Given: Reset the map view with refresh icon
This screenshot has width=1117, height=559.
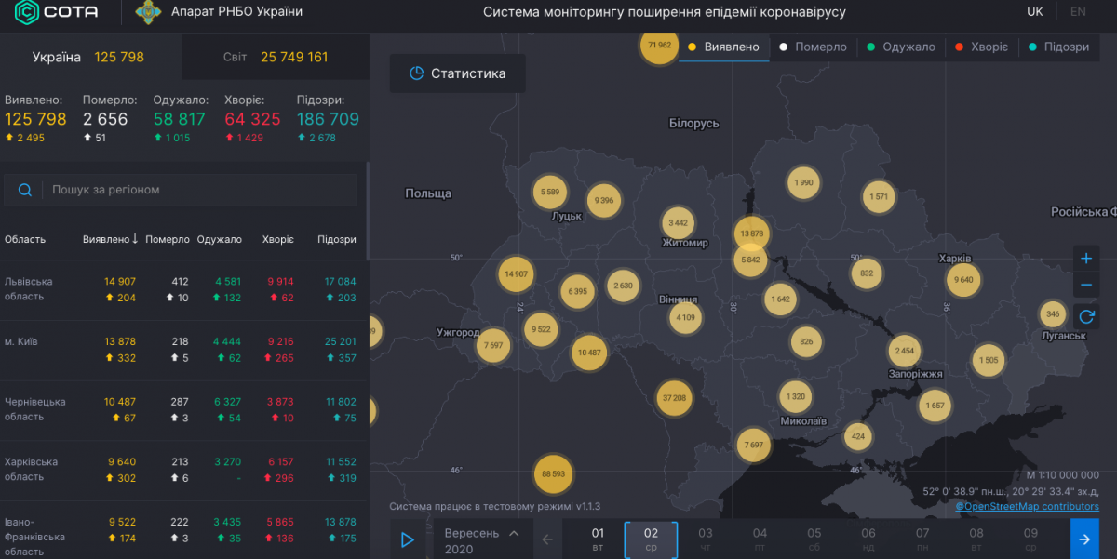Looking at the screenshot, I should 1085,315.
